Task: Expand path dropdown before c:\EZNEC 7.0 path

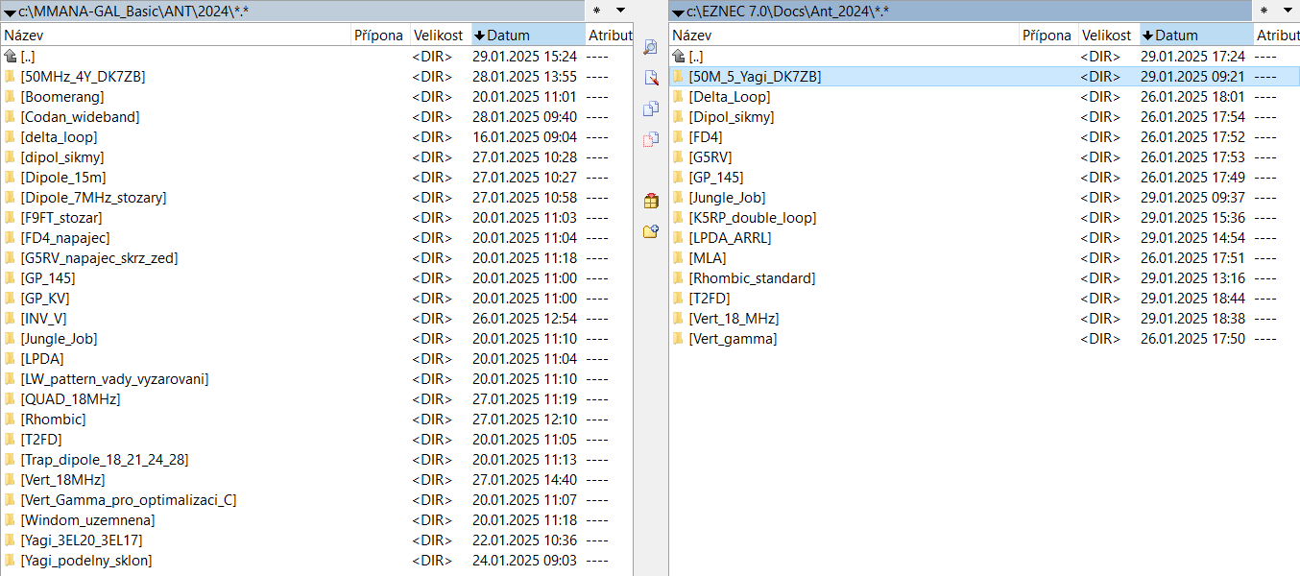Action: (678, 12)
